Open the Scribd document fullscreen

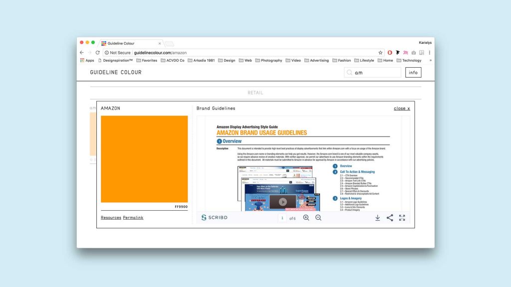(x=402, y=218)
